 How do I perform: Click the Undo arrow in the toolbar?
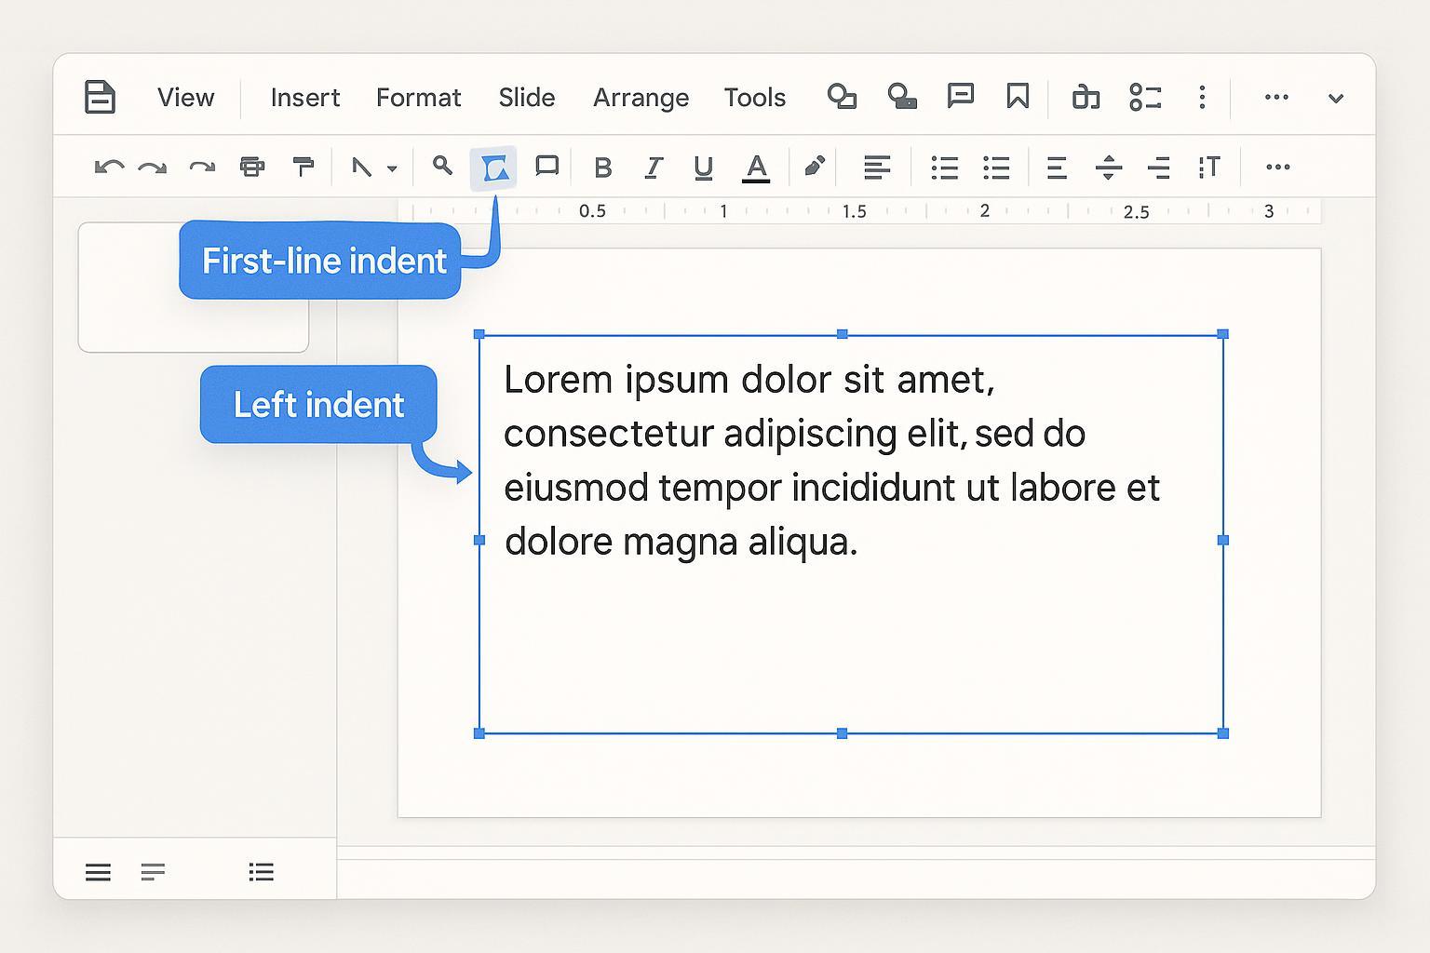click(108, 168)
